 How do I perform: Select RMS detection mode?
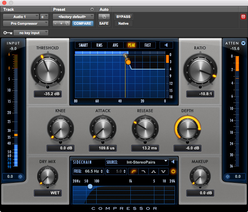coord(99,45)
